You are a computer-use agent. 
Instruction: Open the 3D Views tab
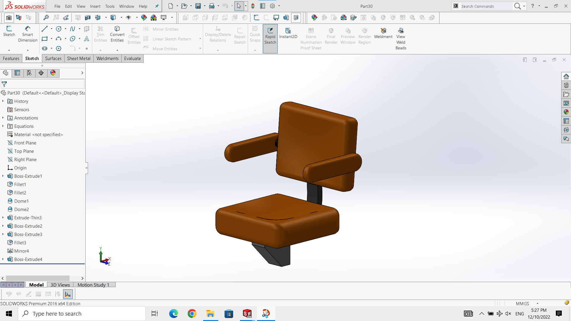[60, 285]
